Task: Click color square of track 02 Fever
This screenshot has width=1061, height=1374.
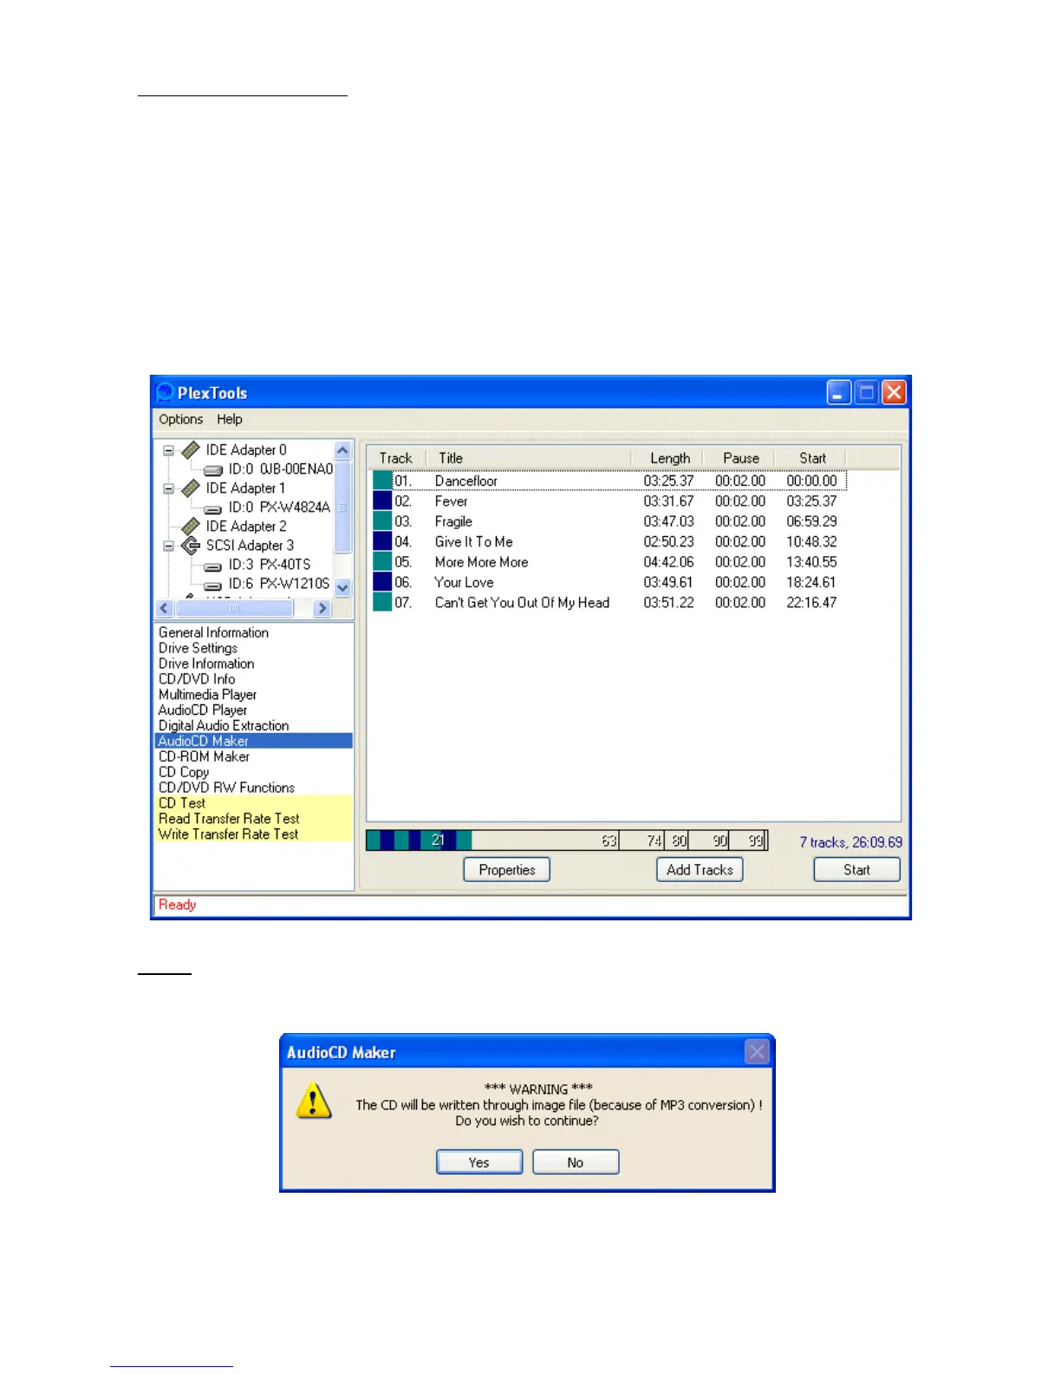Action: [x=382, y=501]
